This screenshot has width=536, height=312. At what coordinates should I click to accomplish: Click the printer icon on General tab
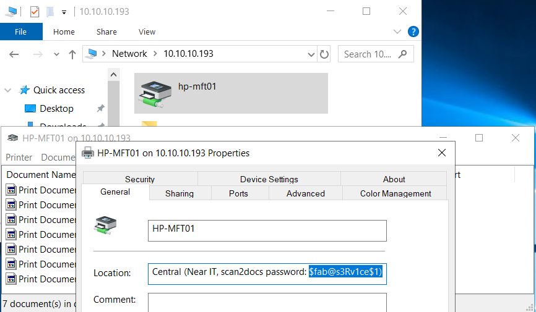[106, 226]
